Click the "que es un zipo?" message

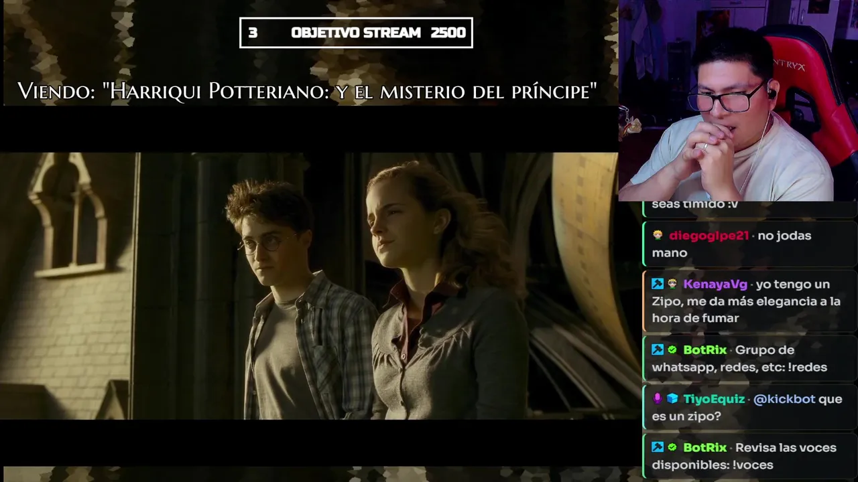[747, 408]
